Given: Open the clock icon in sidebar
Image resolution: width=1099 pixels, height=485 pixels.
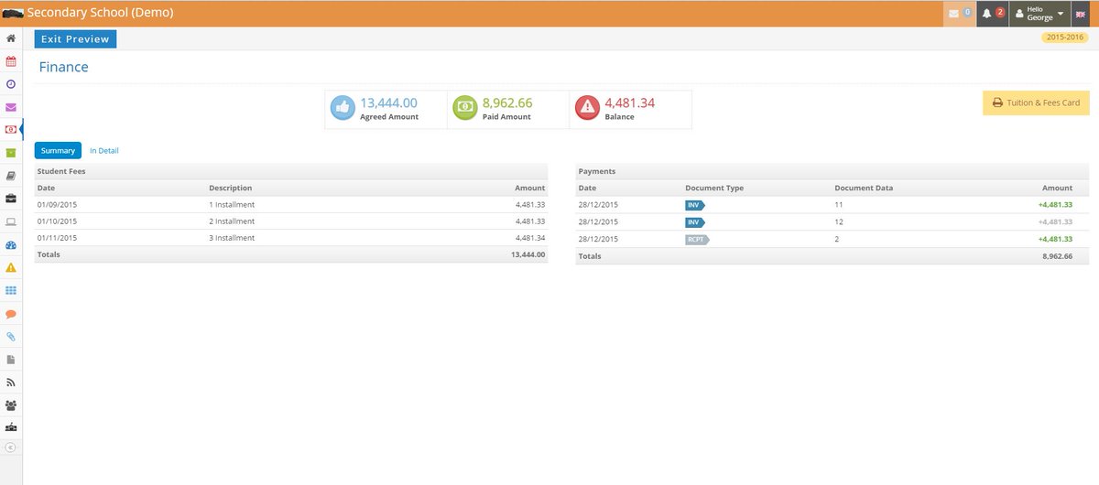Looking at the screenshot, I should coord(11,84).
